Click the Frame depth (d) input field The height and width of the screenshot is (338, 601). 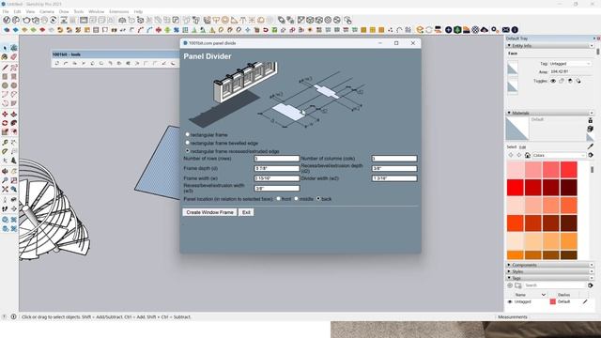point(276,168)
